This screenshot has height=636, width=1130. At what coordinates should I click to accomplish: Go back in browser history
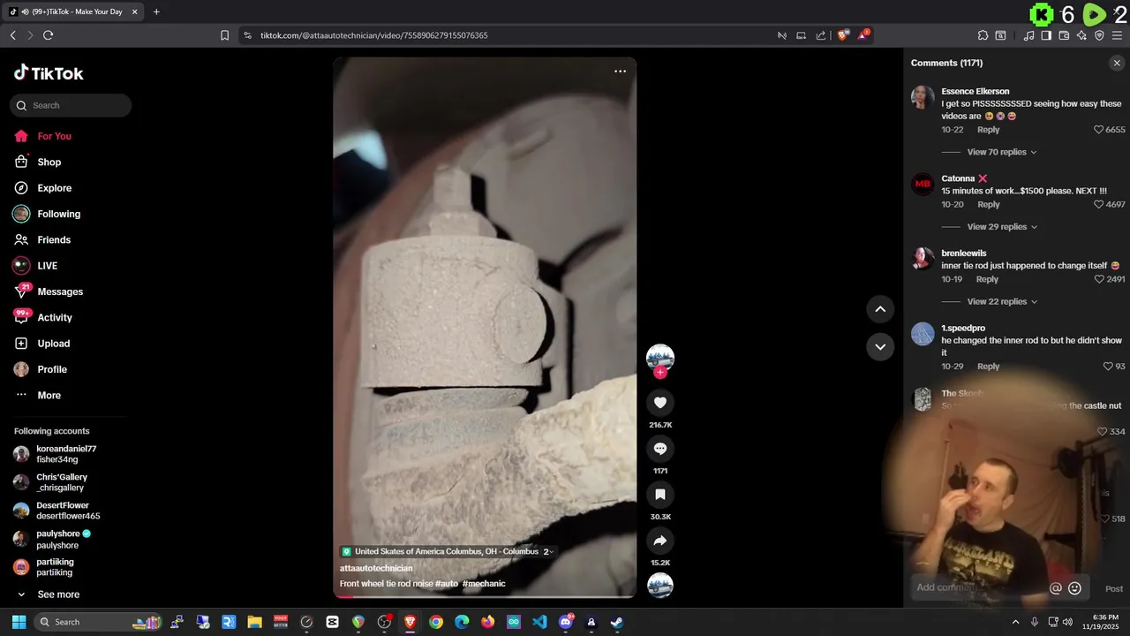point(12,35)
